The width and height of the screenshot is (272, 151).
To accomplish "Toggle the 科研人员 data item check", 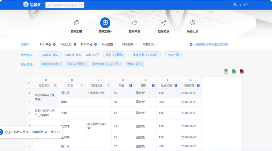I will tap(75, 44).
